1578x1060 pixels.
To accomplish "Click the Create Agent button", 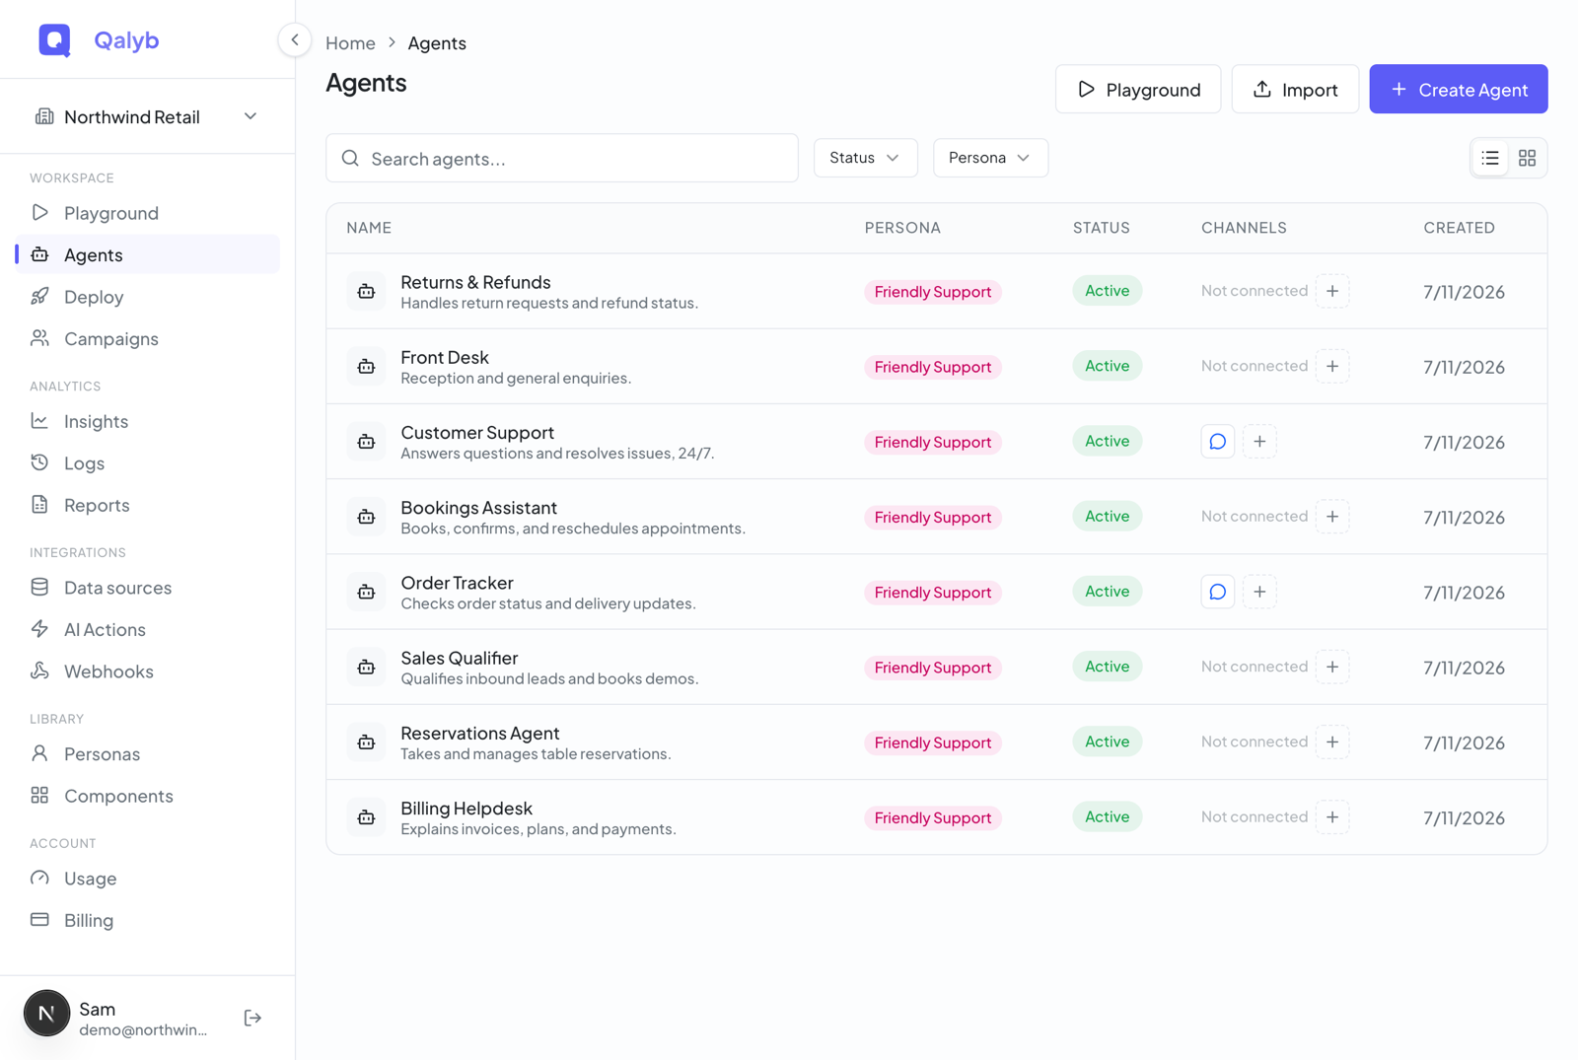I will point(1459,90).
